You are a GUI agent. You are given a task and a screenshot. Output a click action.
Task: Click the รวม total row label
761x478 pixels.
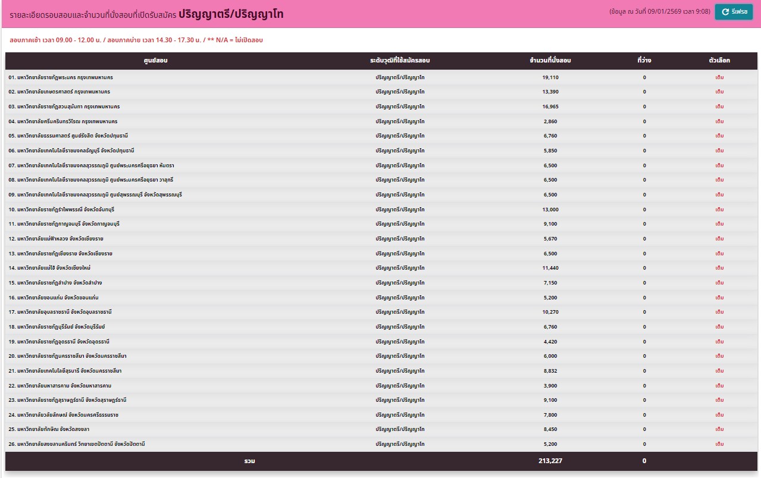[249, 461]
